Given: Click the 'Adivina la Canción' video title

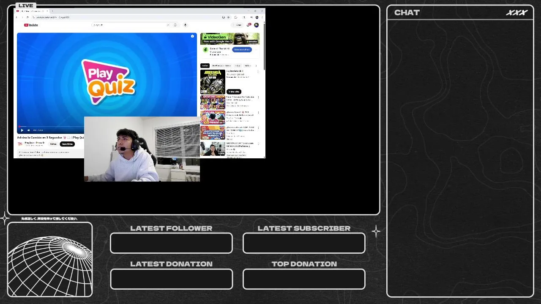Looking at the screenshot, I should [50, 138].
